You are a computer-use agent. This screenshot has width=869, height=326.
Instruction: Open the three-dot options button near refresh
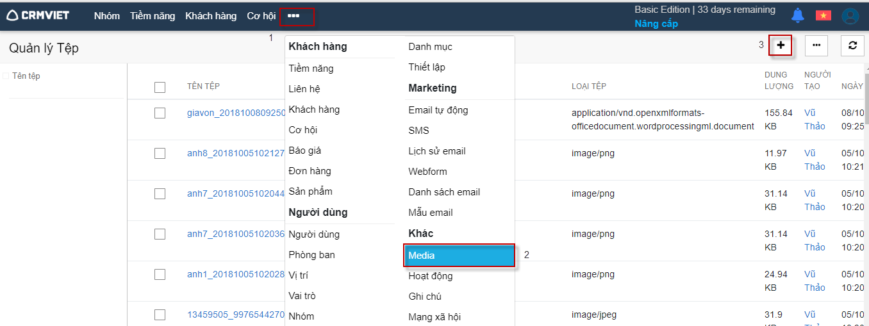tap(816, 45)
